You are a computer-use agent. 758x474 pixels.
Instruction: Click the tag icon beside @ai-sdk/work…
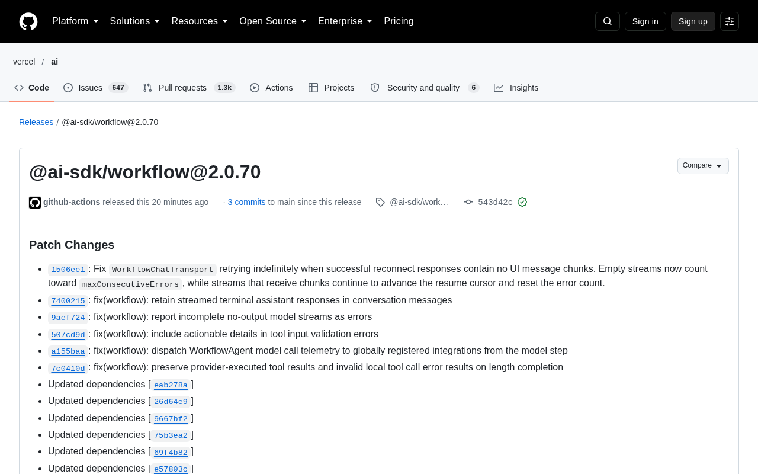pyautogui.click(x=380, y=202)
